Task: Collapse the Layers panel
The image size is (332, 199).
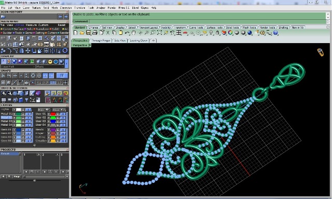Action: (67, 105)
